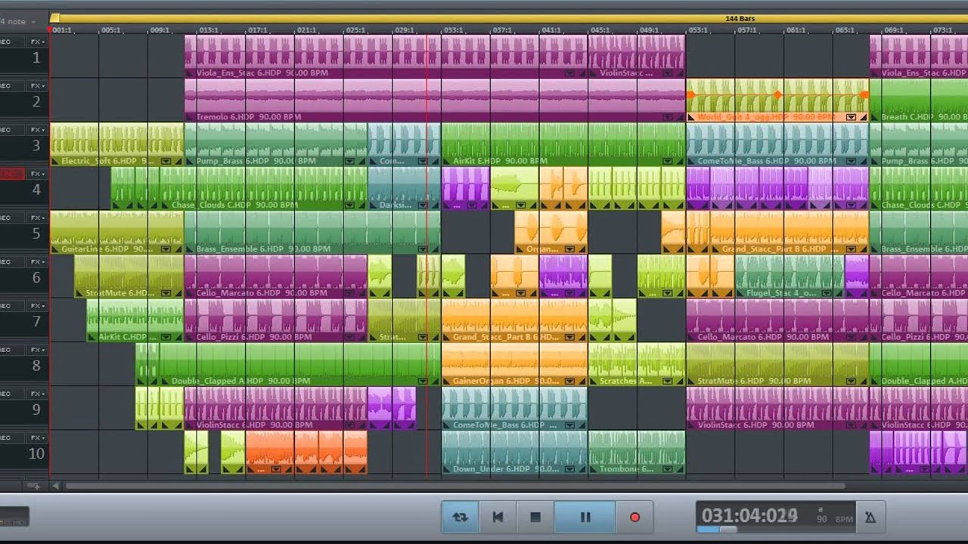
Task: Arm the REC button on track 3
Action: [12, 130]
